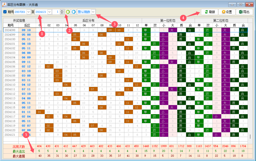
Task: Select row 2024120
Action: pos(125,130)
